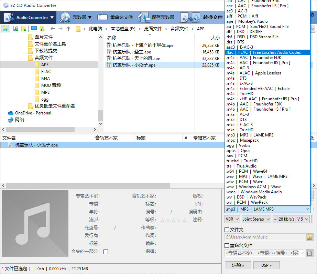Click 桌面文件 in the breadcrumb path

153,29
